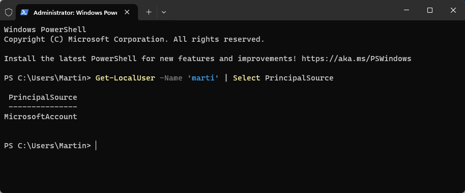The width and height of the screenshot is (465, 193).
Task: Close the terminal window
Action: [453, 10]
